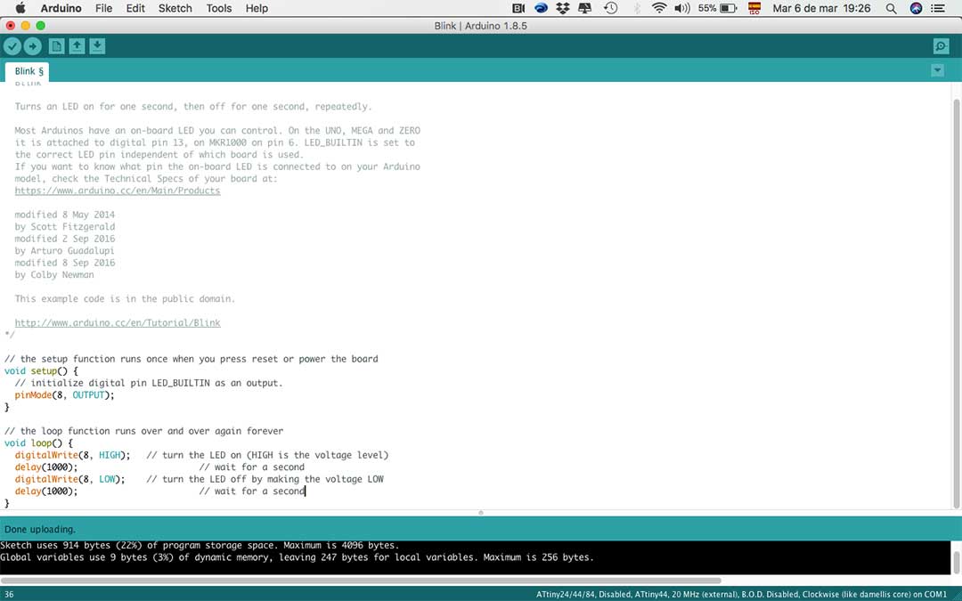Click "// the loop function runs over and over" comment
The width and height of the screenshot is (962, 601).
coord(143,431)
